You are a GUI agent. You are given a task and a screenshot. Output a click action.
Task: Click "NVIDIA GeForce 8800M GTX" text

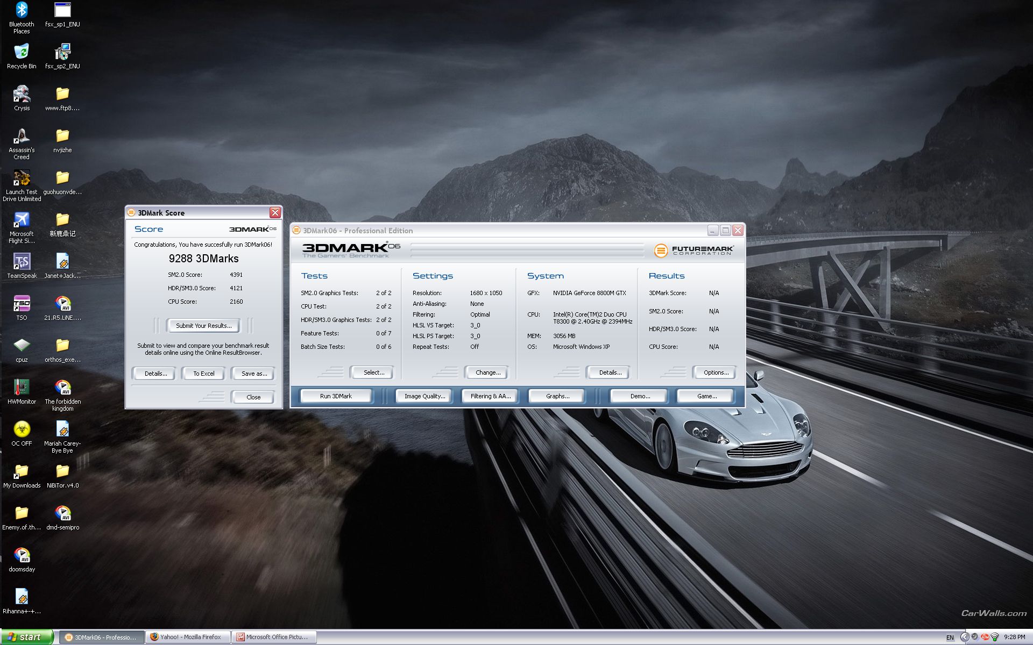tap(589, 293)
